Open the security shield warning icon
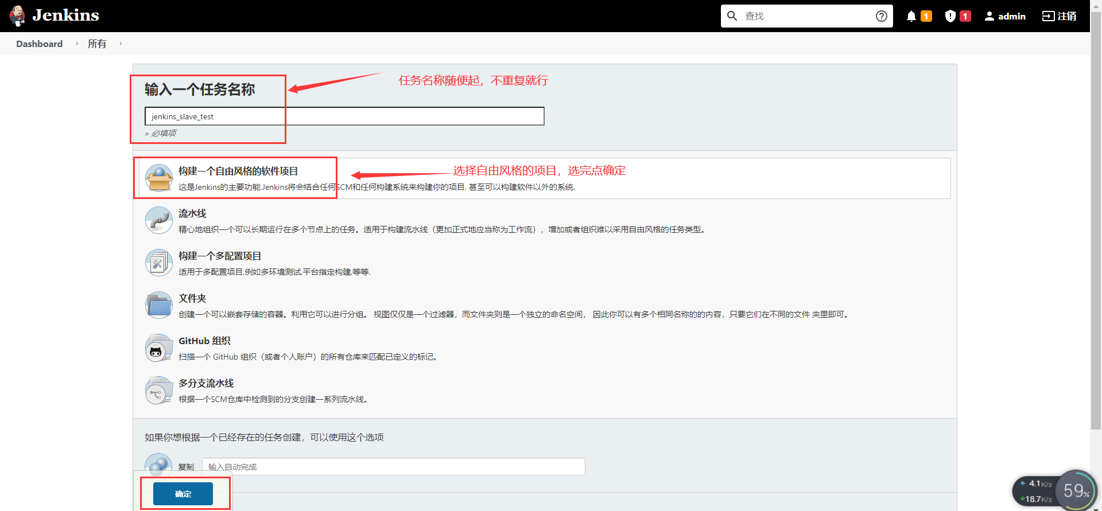The height and width of the screenshot is (511, 1102). (950, 16)
